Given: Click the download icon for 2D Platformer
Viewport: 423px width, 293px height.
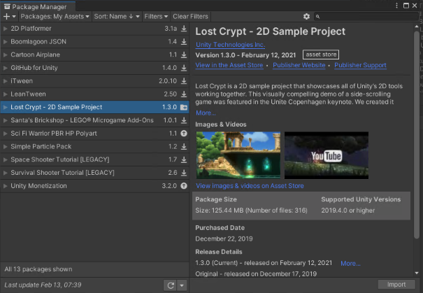Looking at the screenshot, I should pyautogui.click(x=184, y=29).
